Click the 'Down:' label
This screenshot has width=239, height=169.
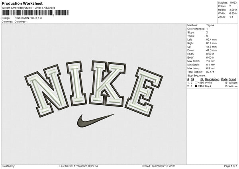click(x=191, y=50)
